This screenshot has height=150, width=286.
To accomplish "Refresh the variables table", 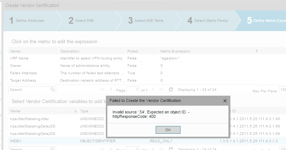I will [x=171, y=149].
